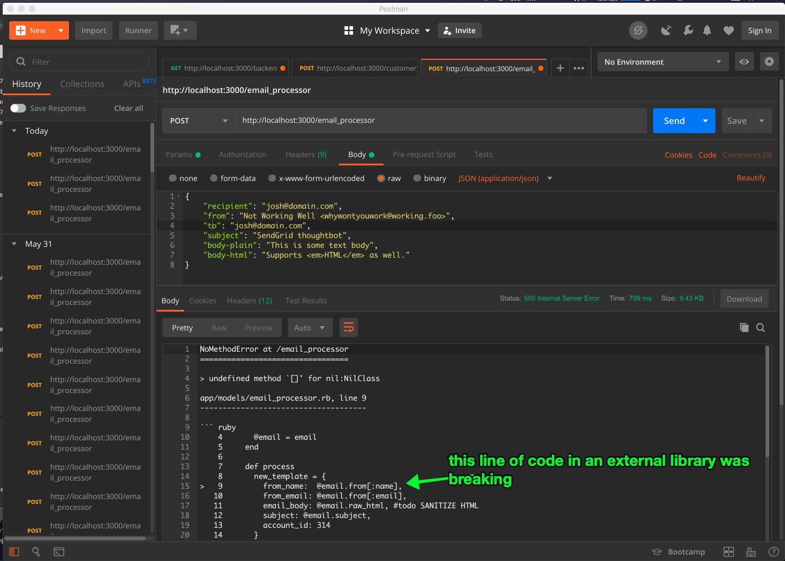This screenshot has width=785, height=561.
Task: Open the Test Results tab
Action: tap(306, 301)
